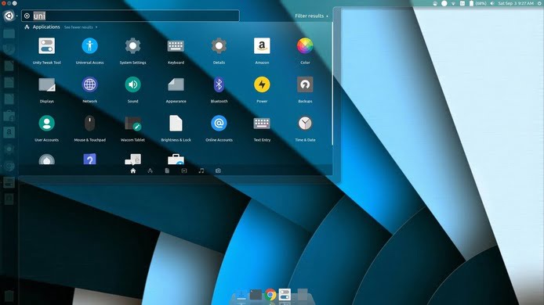The image size is (544, 305).
Task: Open Mouse & Touchpad settings
Action: click(89, 124)
